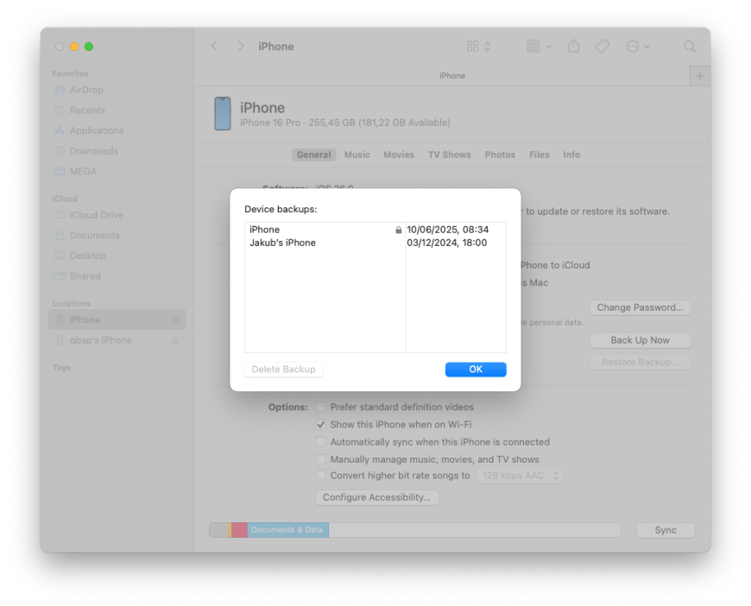Open iCloud Drive in the sidebar
Viewport: 751px width, 606px height.
point(89,215)
